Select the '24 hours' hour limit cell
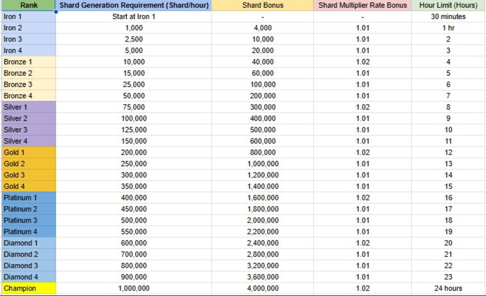This screenshot has width=486, height=296. [x=448, y=288]
